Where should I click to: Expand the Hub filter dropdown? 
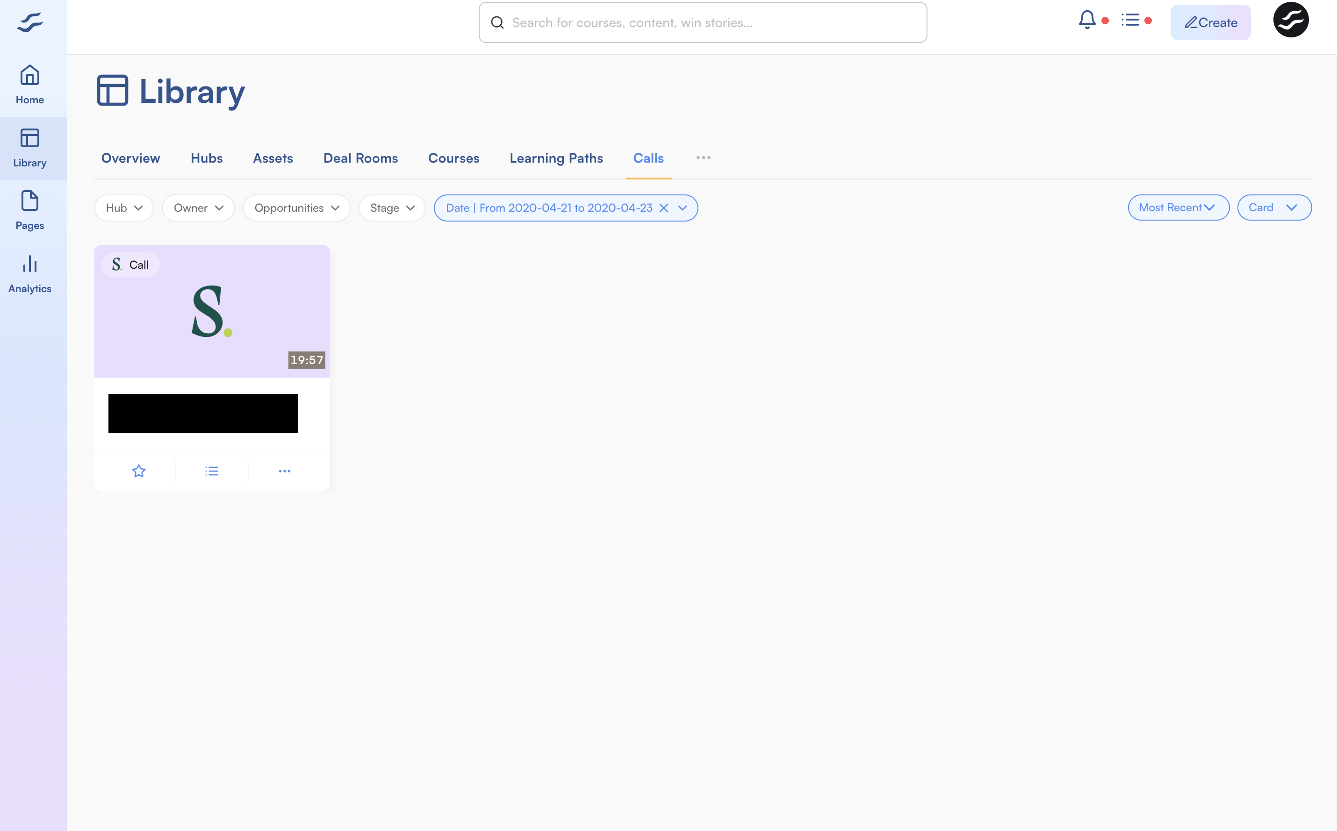[x=124, y=208]
